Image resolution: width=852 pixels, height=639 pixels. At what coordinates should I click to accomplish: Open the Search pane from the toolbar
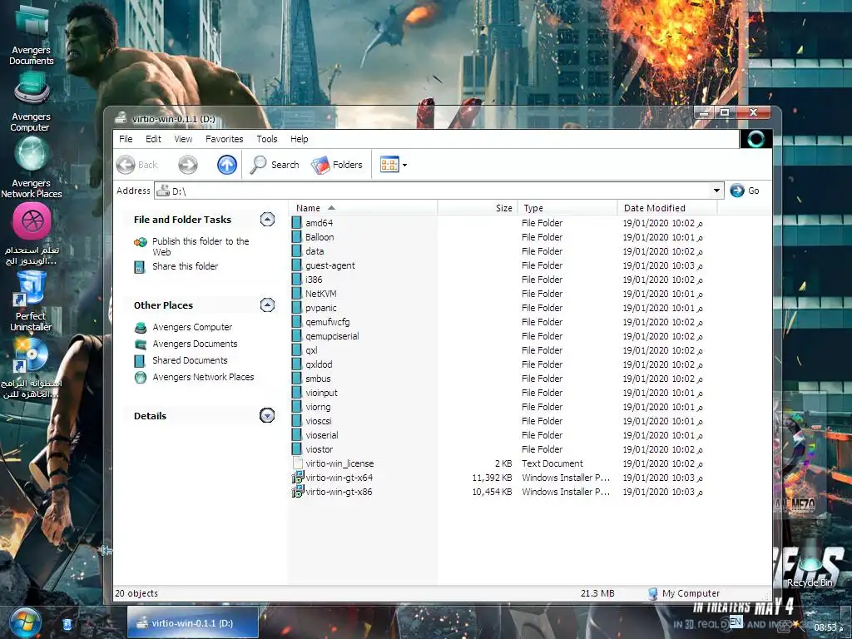[275, 165]
